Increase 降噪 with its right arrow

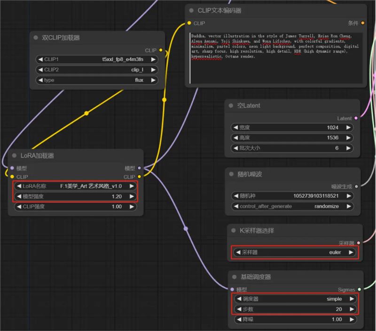click(x=352, y=319)
